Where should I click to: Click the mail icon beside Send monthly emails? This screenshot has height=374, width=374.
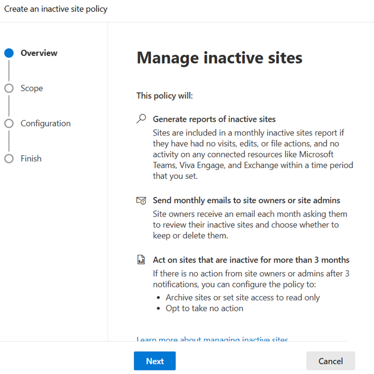click(x=141, y=201)
